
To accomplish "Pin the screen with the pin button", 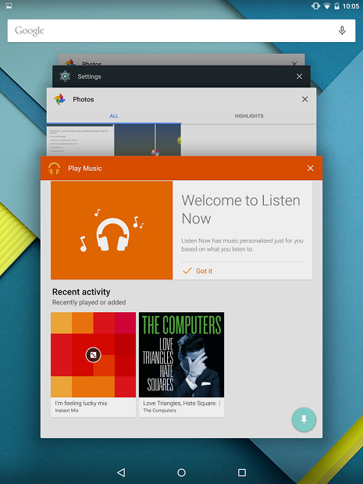I will (x=304, y=419).
